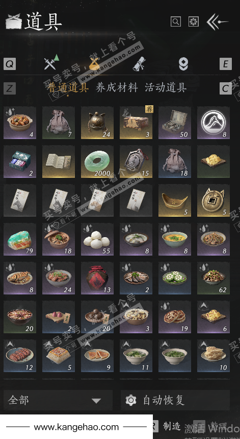Open the search magnifier icon
Screen dimensions: 240x439
click(175, 21)
